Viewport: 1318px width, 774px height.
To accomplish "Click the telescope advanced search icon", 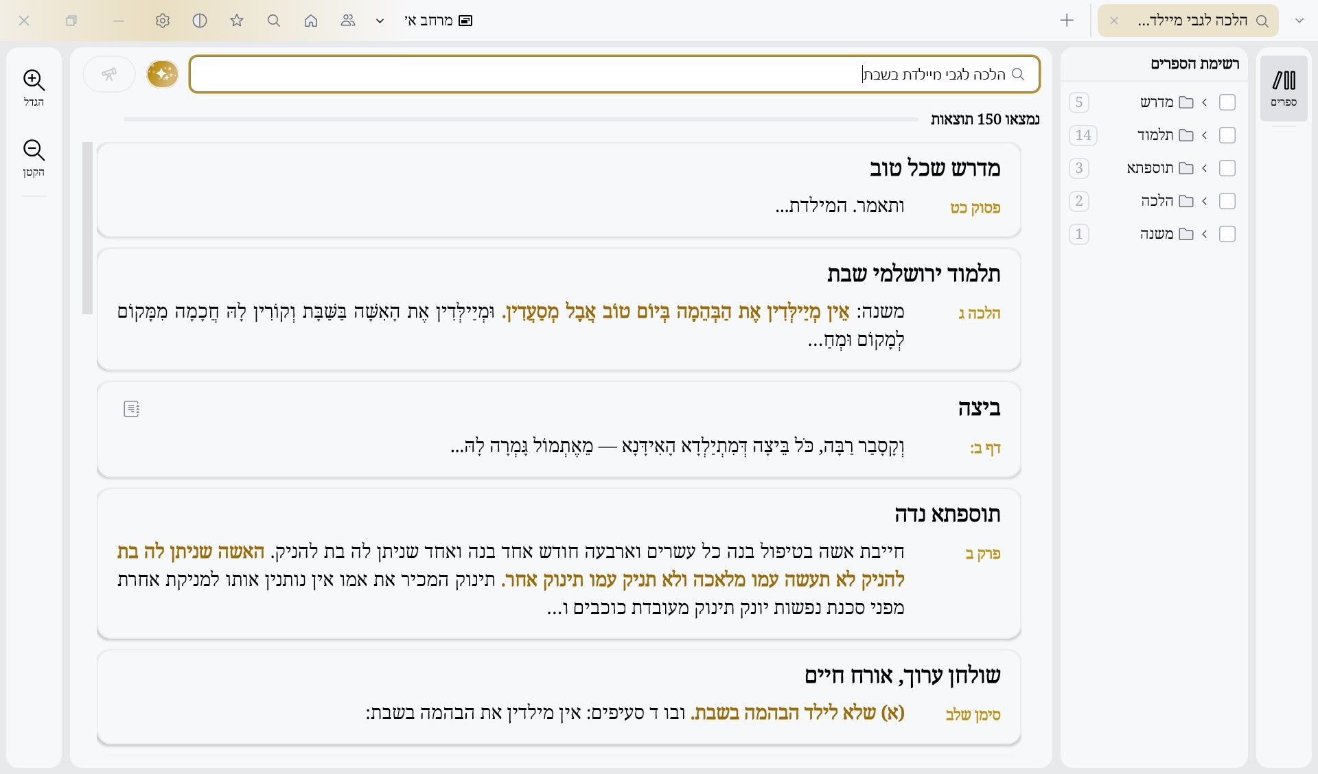I will click(x=109, y=74).
